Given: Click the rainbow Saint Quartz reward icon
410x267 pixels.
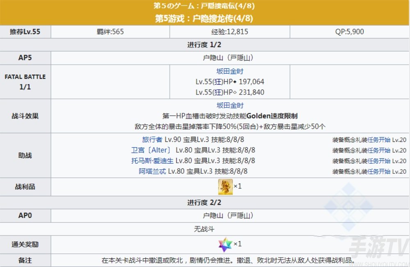Looking at the screenshot, I should pos(225,245).
